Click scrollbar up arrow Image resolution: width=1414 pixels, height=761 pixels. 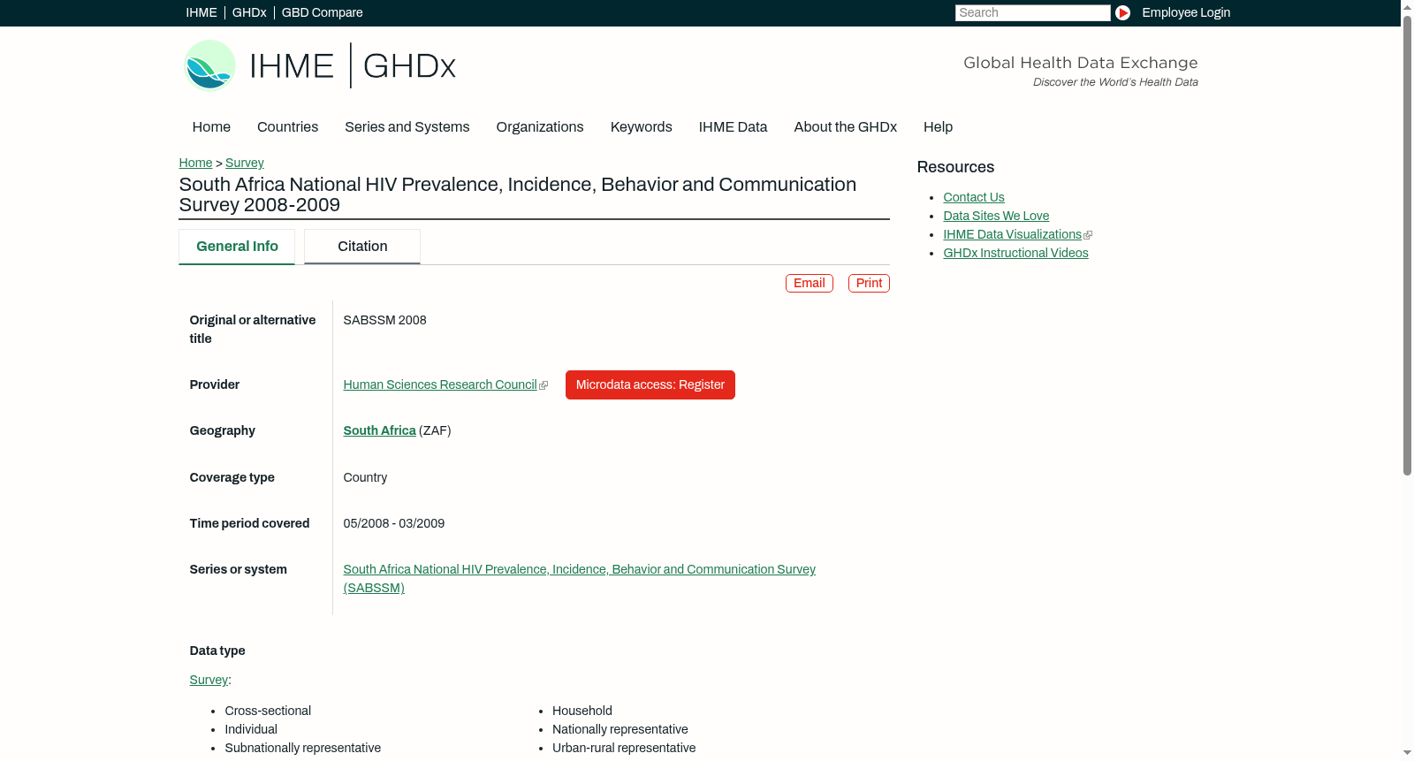1408,7
